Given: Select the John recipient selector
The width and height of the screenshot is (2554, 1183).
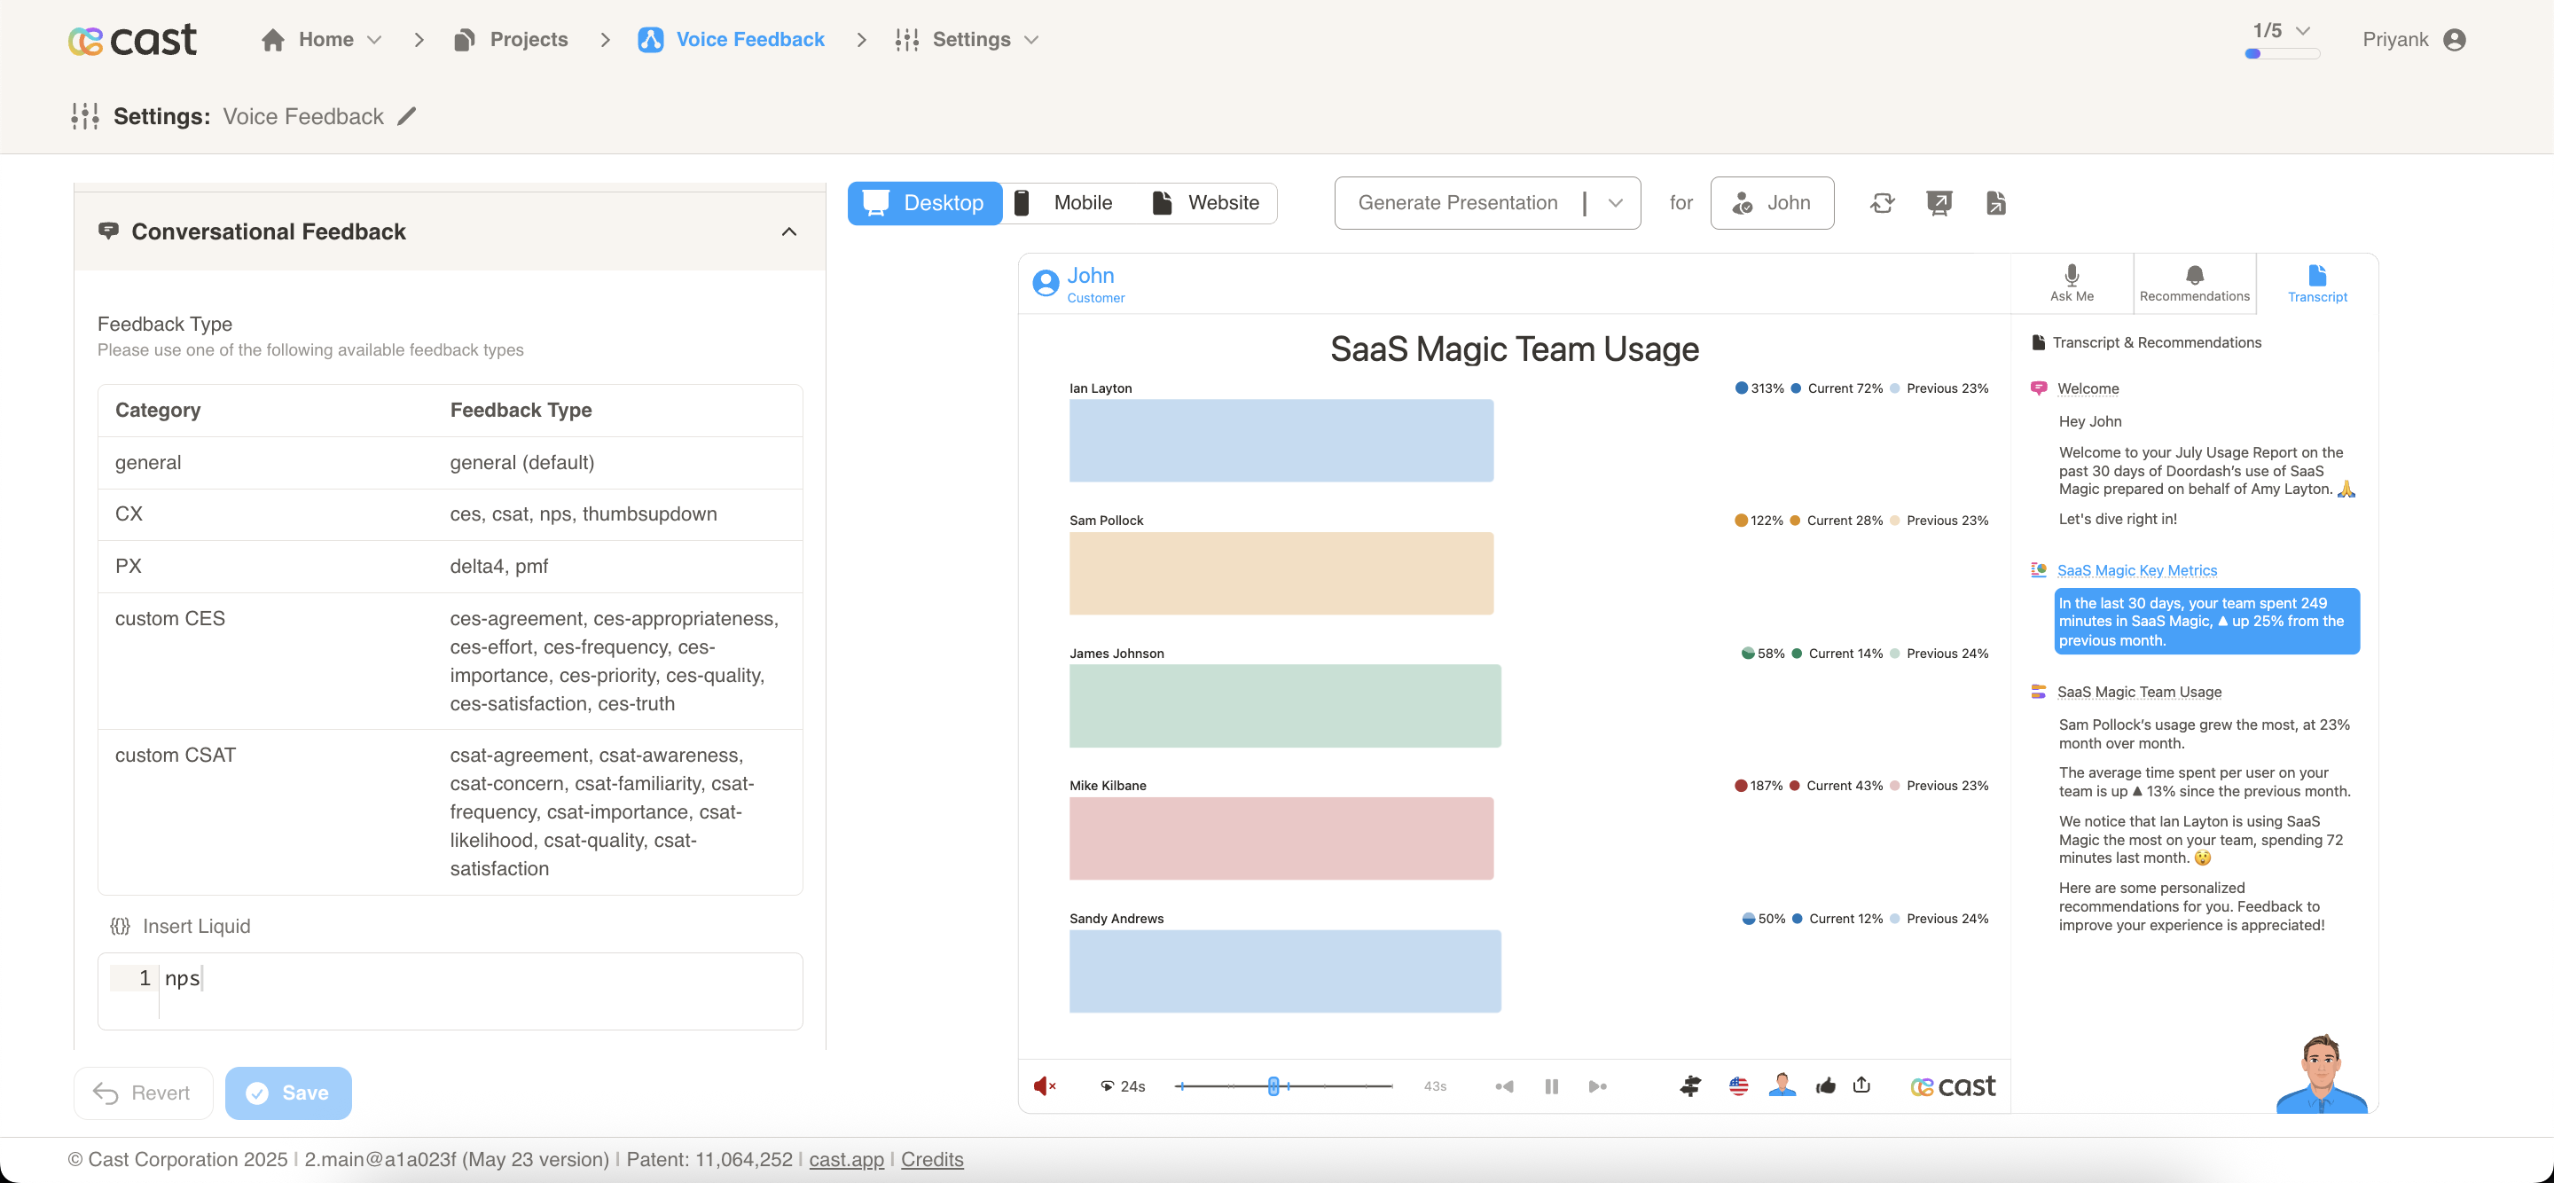Looking at the screenshot, I should pos(1772,203).
